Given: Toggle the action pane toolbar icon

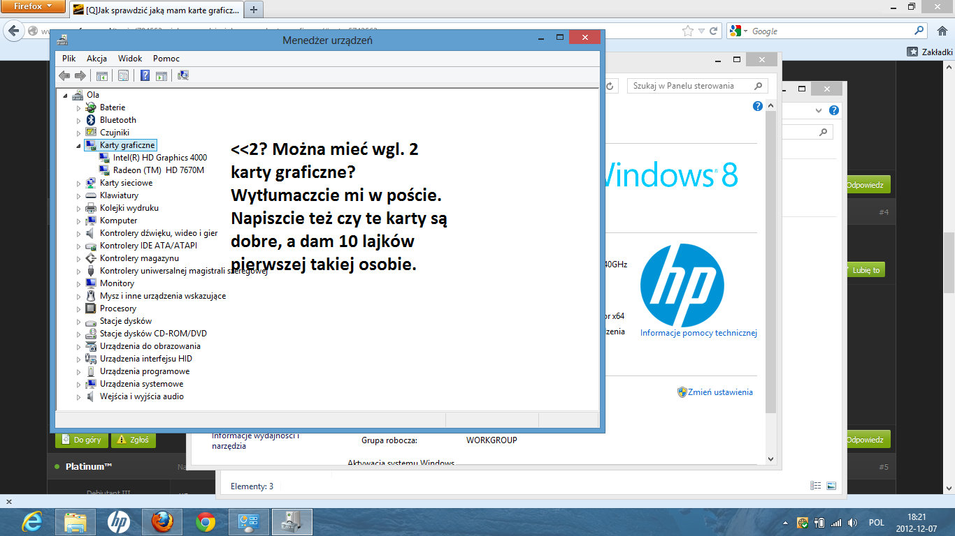Looking at the screenshot, I should [x=161, y=75].
